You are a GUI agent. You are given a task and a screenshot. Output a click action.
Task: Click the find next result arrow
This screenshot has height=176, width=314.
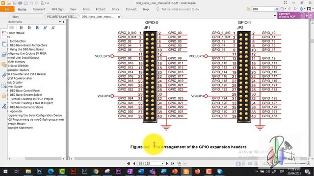pos(295,9)
